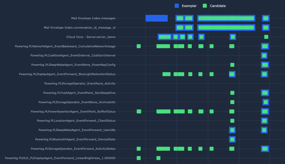Select the last blue-outlined marker in BlueLightReductionStatus row
This screenshot has height=164, width=285.
click(x=264, y=74)
